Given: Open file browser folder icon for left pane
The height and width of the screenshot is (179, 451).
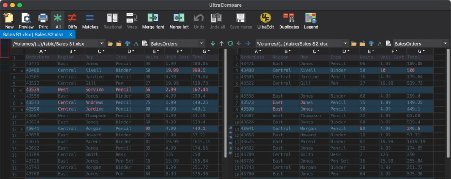Looking at the screenshot, I should 110,43.
